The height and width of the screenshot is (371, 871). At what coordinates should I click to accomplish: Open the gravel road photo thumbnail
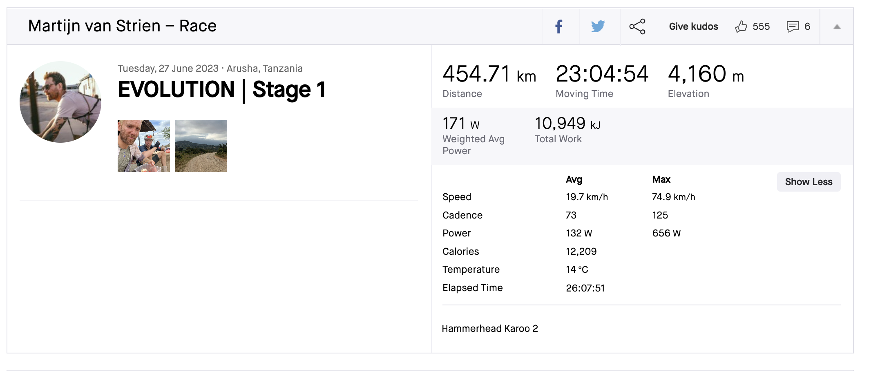201,146
